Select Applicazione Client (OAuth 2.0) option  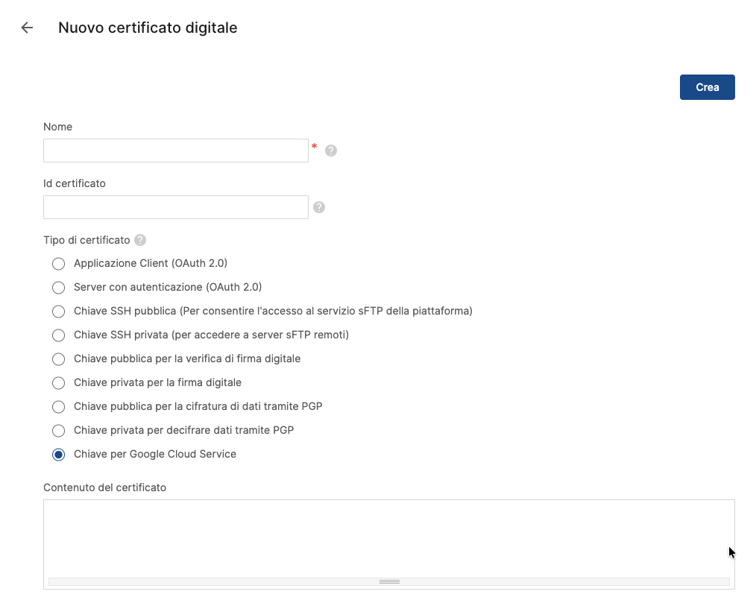point(59,264)
